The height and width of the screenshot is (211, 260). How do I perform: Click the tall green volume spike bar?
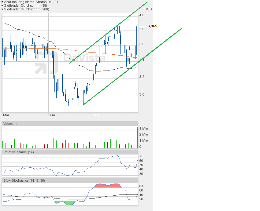[137, 137]
